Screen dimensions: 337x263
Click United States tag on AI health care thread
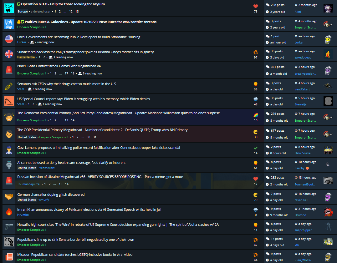tap(27, 168)
